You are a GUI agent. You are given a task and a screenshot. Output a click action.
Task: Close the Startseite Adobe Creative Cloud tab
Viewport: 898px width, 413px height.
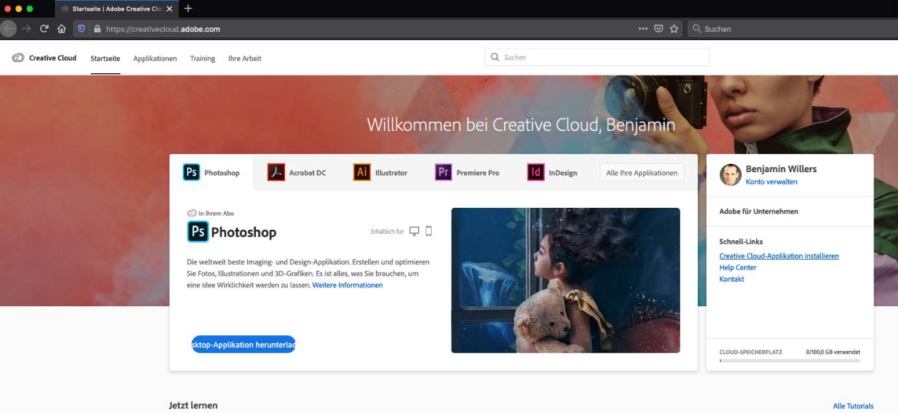click(x=170, y=9)
